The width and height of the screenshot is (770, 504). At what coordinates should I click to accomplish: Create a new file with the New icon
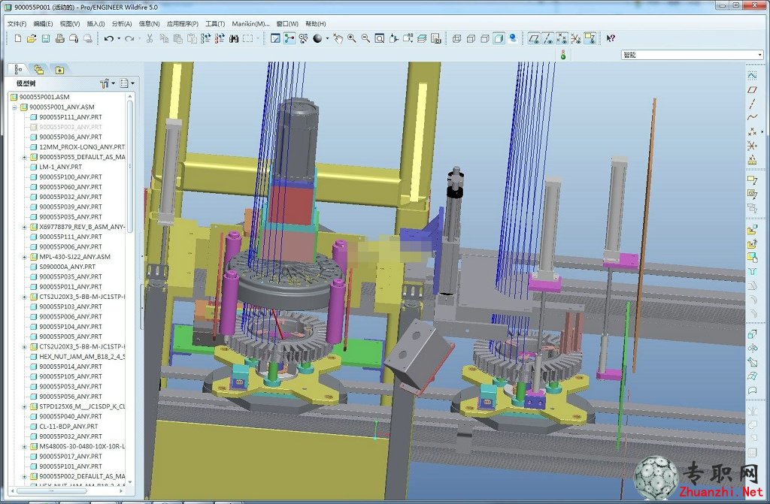click(18, 38)
